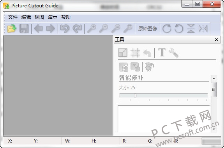Select the crop grid tool
This screenshot has width=224, height=148.
[135, 53]
